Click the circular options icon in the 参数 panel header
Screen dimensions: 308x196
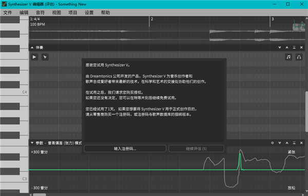click(x=273, y=143)
